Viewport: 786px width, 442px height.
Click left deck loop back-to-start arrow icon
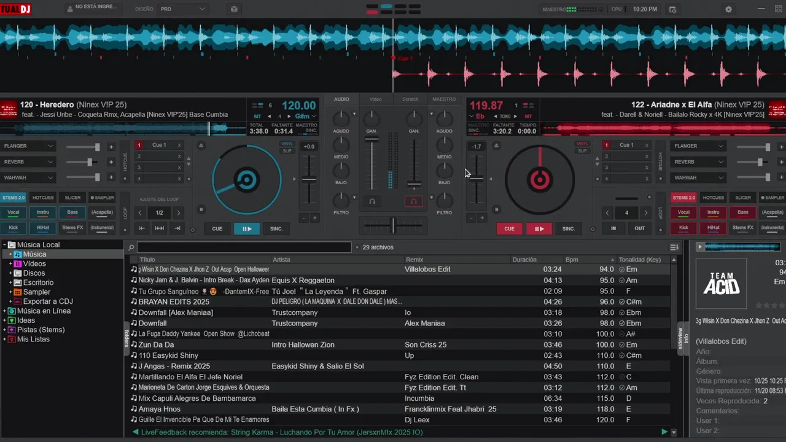tap(141, 228)
